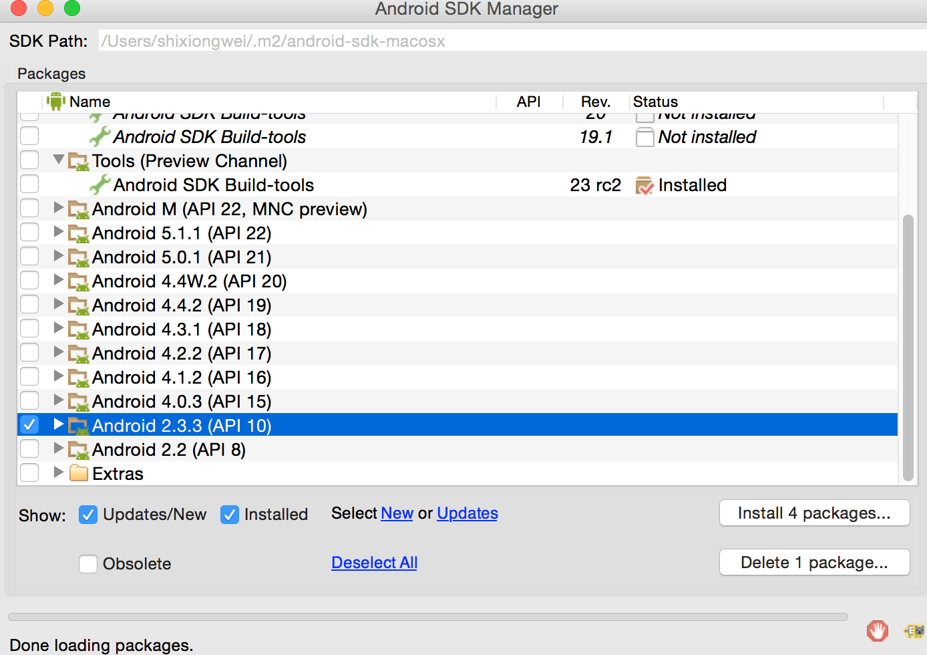Select the Android 4.1.2 (API 16) row

point(457,378)
